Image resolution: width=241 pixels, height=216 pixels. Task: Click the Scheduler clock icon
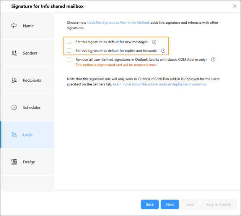[14, 107]
